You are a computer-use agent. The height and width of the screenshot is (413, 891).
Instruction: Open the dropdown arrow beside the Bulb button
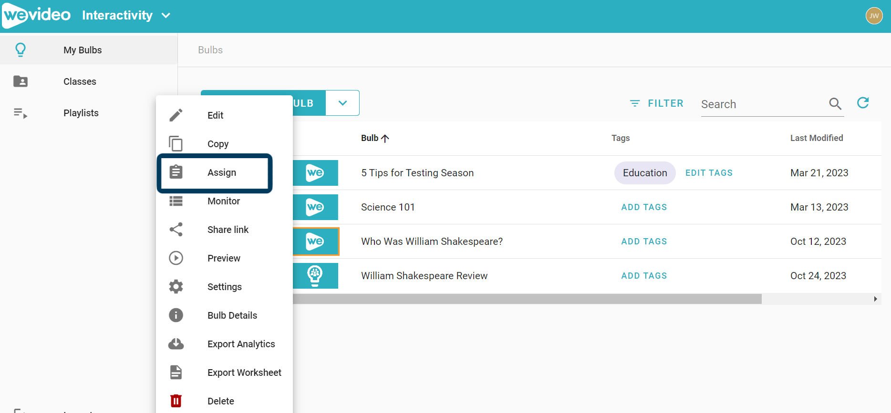point(342,103)
